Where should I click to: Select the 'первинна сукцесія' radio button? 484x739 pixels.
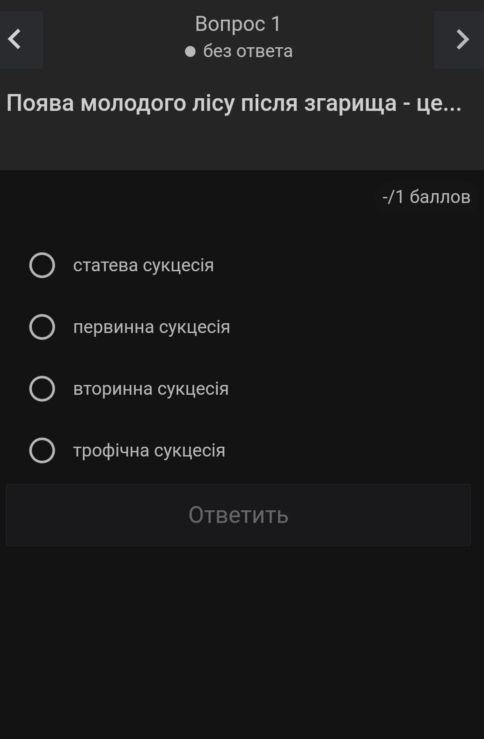click(x=42, y=327)
